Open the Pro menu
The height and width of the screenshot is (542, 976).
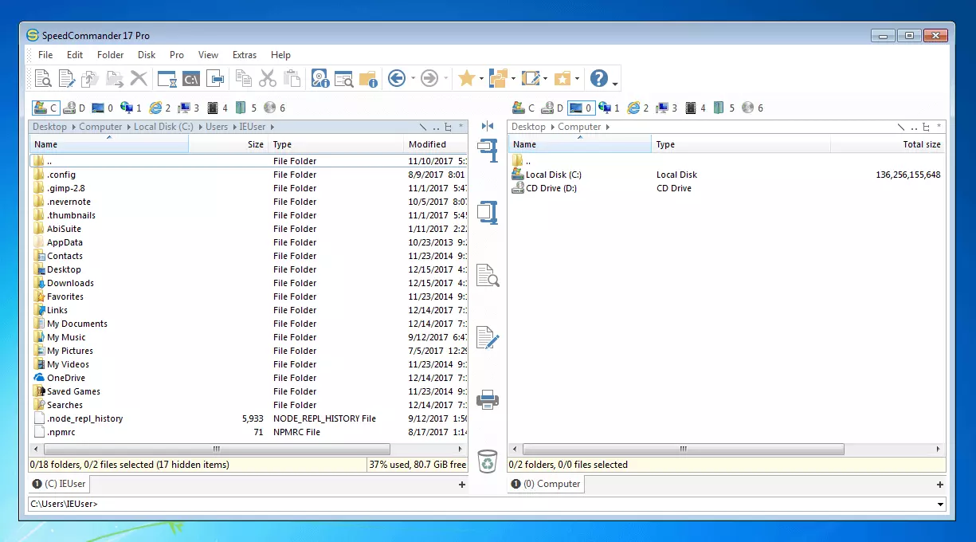177,55
